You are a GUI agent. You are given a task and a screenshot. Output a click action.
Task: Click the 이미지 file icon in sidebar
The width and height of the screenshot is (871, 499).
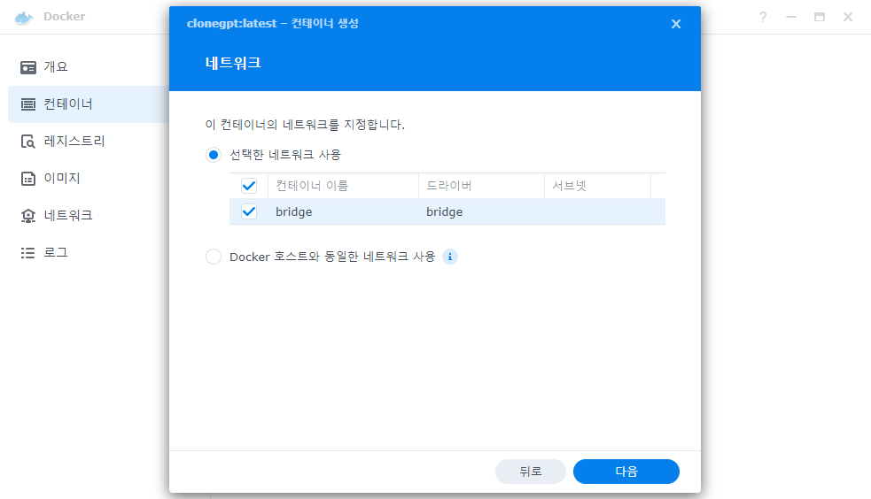(28, 179)
